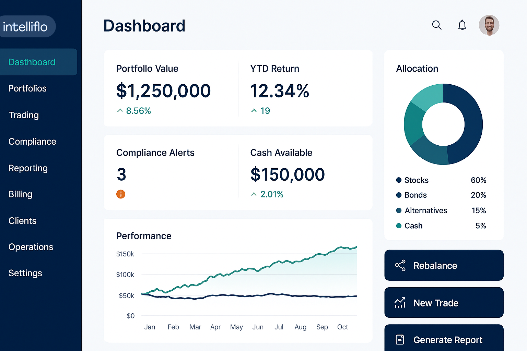Navigate to Settings in the sidebar

tap(25, 273)
